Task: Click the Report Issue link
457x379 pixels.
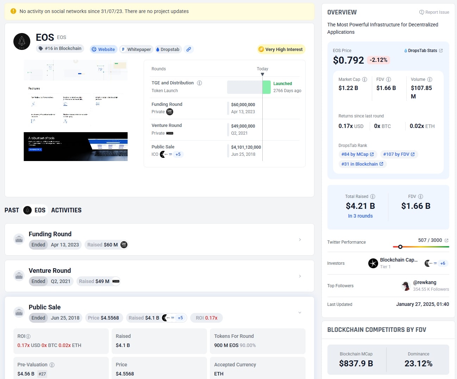Action: 434,12
